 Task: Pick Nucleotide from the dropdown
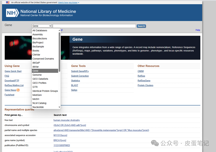(x=45, y=107)
